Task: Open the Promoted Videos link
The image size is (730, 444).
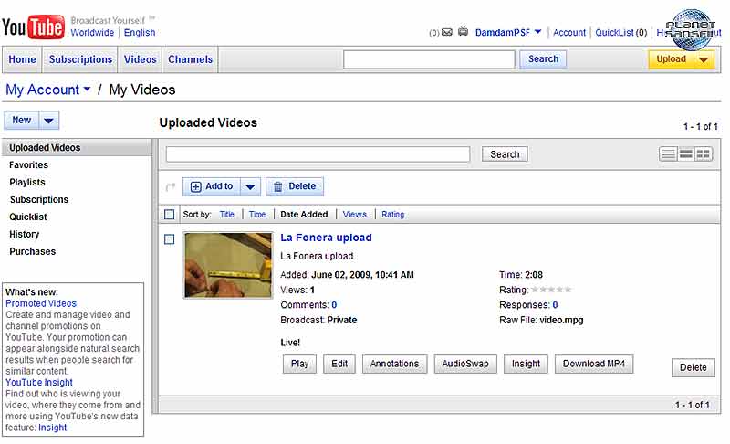Action: [x=41, y=303]
